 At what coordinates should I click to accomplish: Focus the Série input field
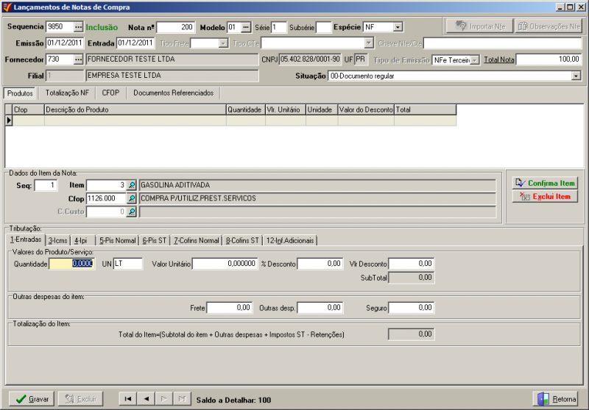[279, 27]
